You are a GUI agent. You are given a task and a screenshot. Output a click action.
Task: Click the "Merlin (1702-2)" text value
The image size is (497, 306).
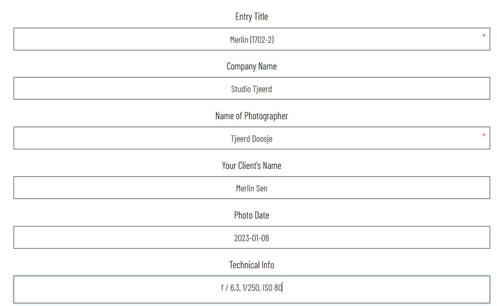(x=251, y=40)
